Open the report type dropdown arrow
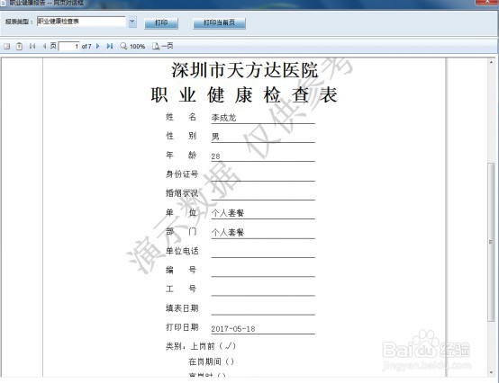The width and height of the screenshot is (499, 383). pos(132,22)
